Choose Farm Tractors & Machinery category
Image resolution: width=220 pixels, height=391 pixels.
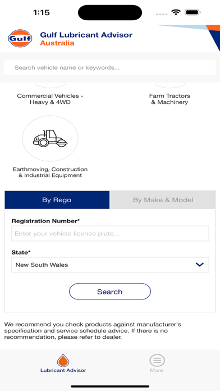pyautogui.click(x=169, y=99)
